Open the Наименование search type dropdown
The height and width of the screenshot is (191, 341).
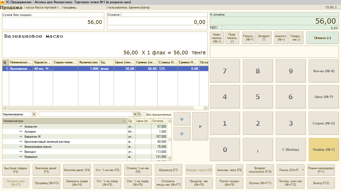tap(34, 114)
